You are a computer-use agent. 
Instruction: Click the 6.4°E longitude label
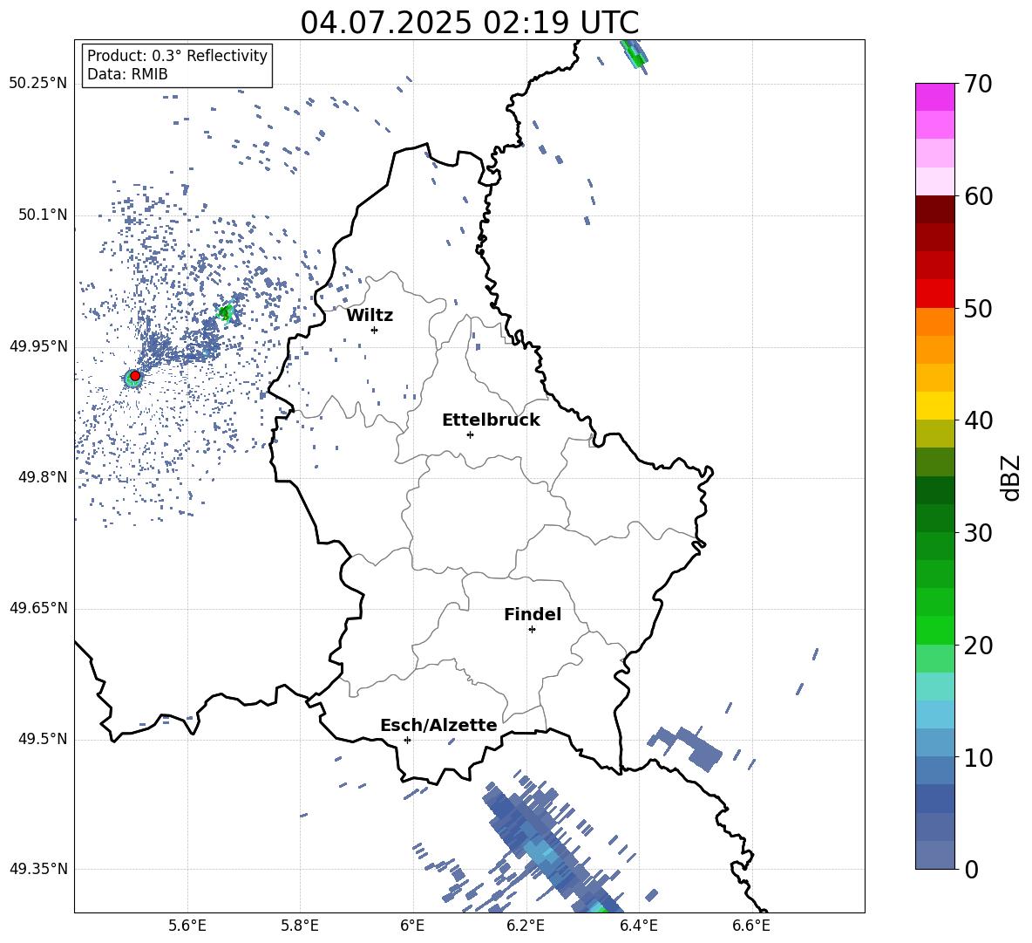point(638,926)
